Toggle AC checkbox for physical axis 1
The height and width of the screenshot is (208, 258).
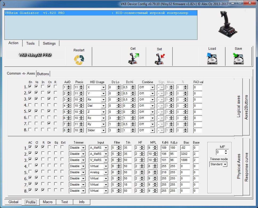(30, 147)
